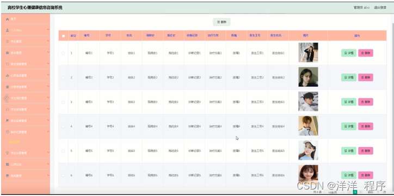Sort by the 医生工号 column sort icon

click(x=263, y=36)
